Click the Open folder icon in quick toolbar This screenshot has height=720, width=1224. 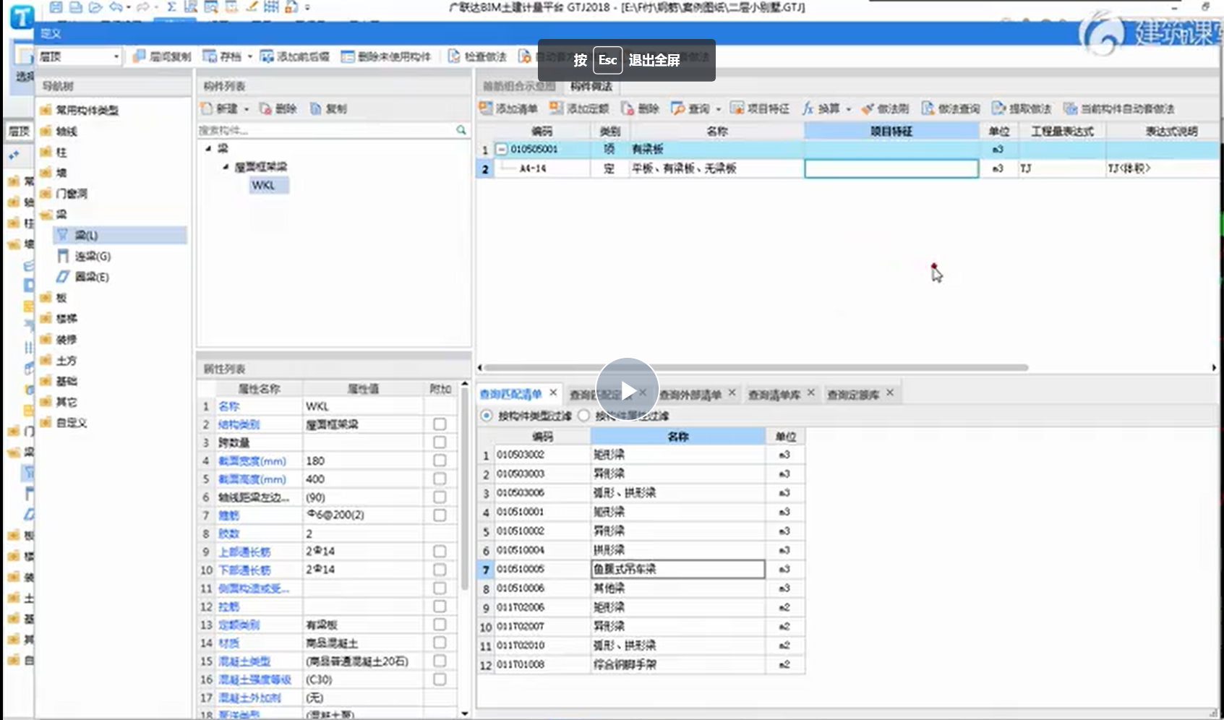[x=95, y=7]
